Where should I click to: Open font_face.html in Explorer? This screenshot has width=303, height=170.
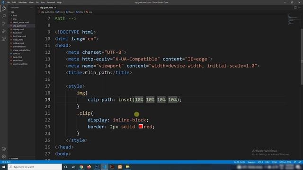[19, 36]
